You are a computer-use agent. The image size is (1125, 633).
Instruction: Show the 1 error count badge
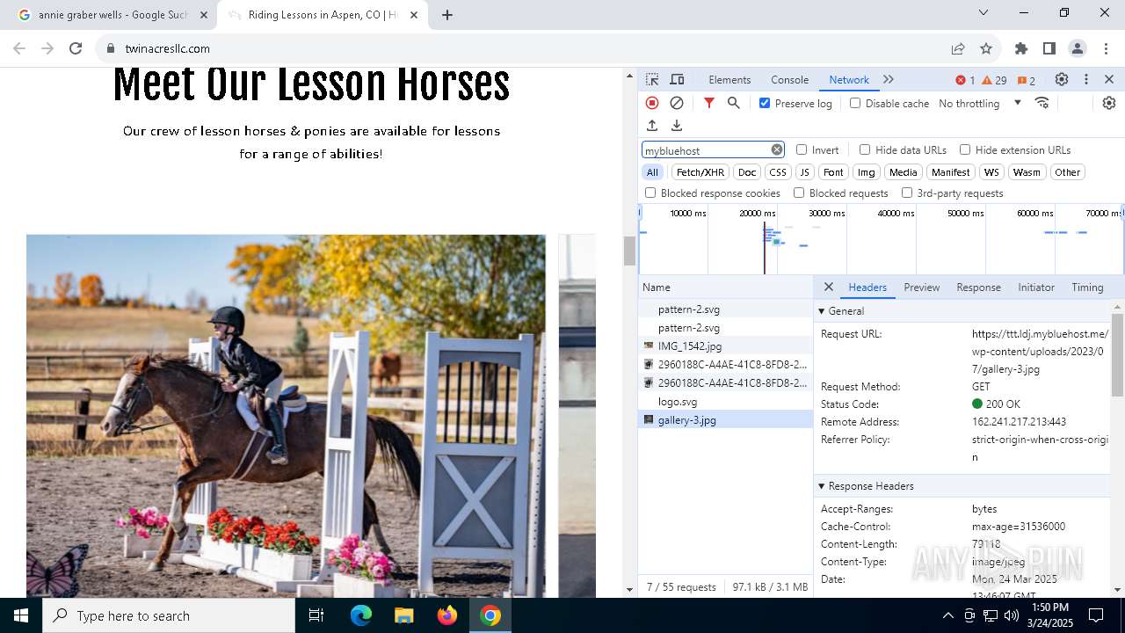point(965,80)
